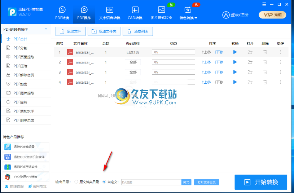Select PDF压缩 in sidebar

(x=26, y=66)
